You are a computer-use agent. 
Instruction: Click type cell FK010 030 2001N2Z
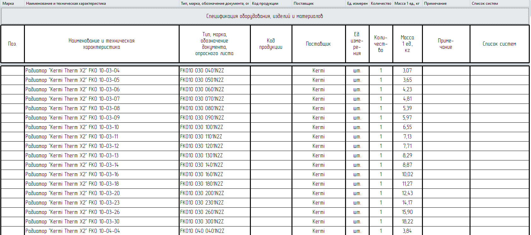click(x=215, y=193)
